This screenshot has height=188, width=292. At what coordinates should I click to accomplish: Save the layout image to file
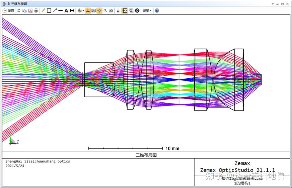tap(30, 11)
